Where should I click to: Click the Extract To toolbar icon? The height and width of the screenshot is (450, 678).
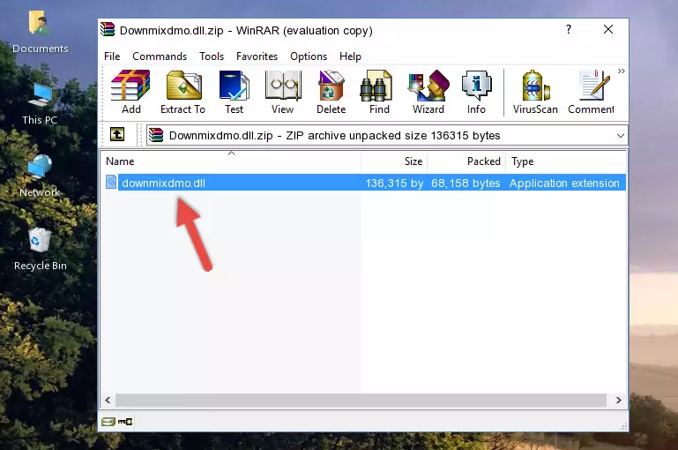point(183,92)
